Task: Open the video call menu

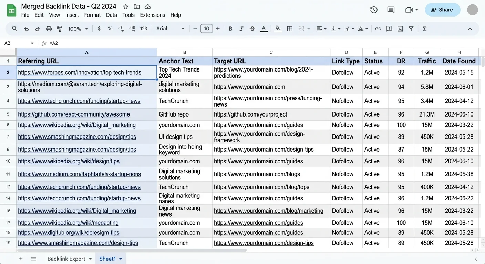Action: pos(411,10)
